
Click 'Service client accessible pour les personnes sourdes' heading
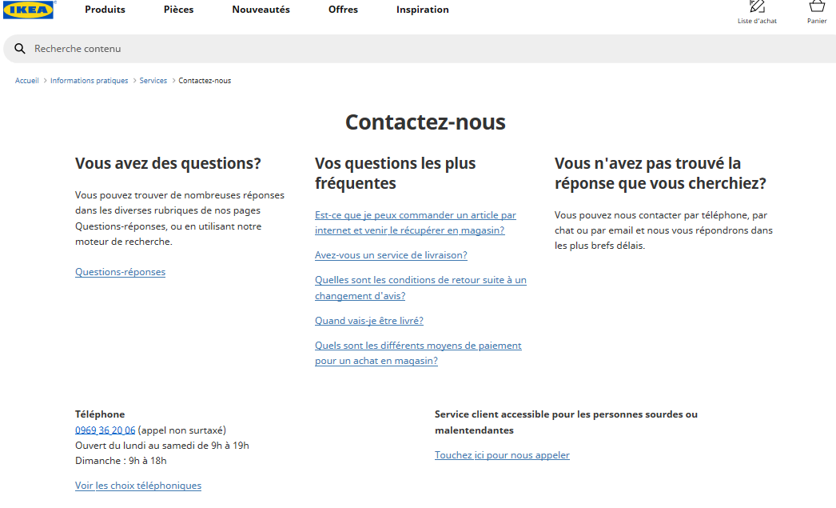click(566, 422)
